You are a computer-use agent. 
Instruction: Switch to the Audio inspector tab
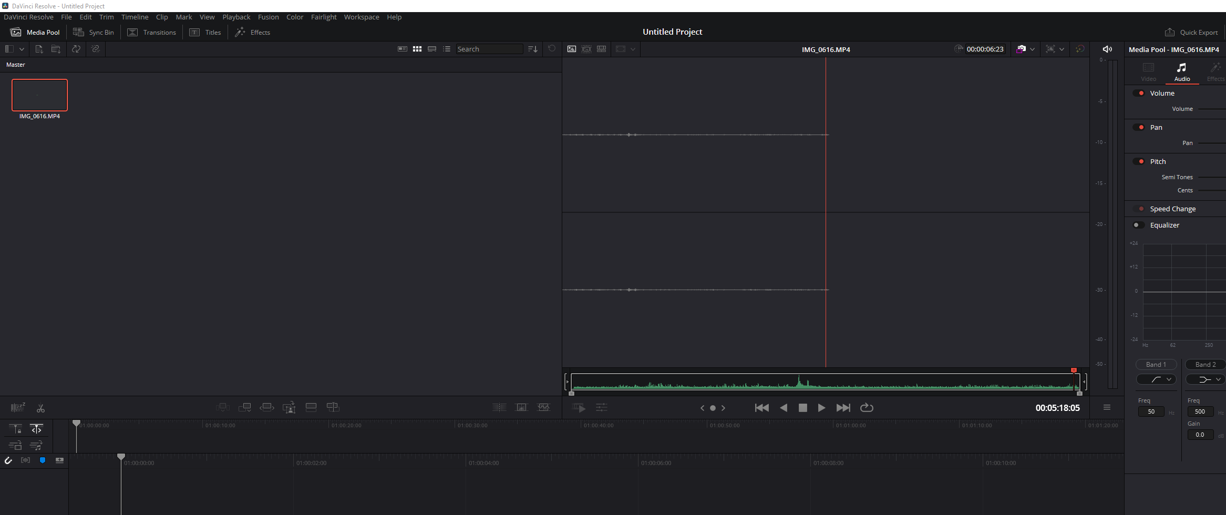pos(1182,72)
